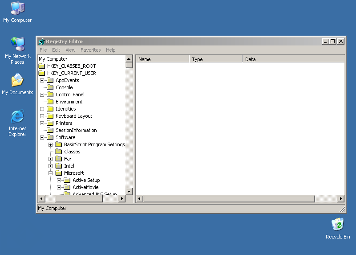Click tree pane scroll down arrow

click(129, 192)
